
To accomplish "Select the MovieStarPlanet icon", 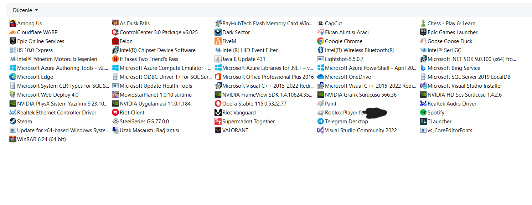I will click(115, 95).
